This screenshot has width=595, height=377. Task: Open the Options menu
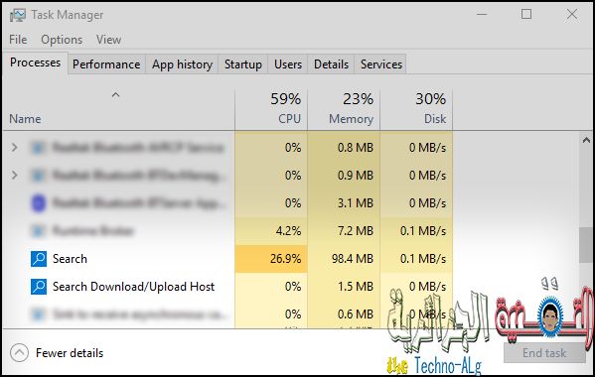point(62,40)
